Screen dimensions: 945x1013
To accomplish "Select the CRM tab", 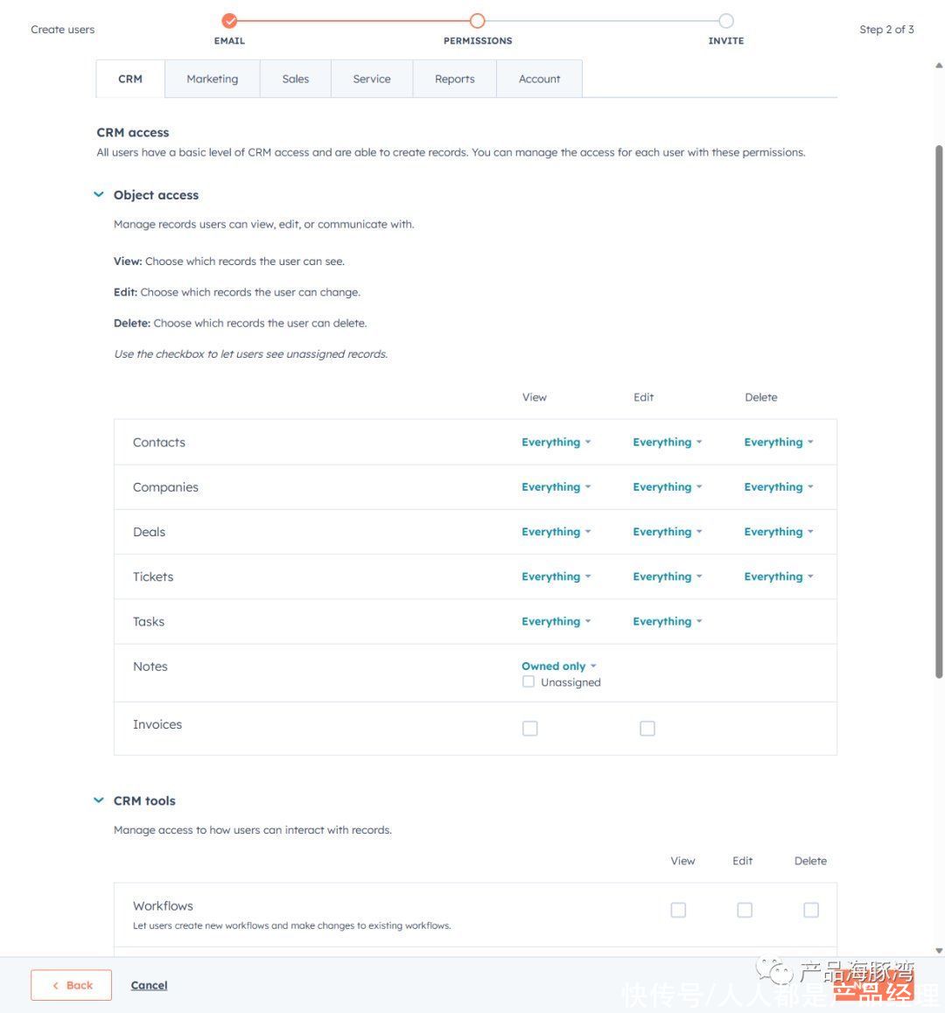I will (x=129, y=79).
